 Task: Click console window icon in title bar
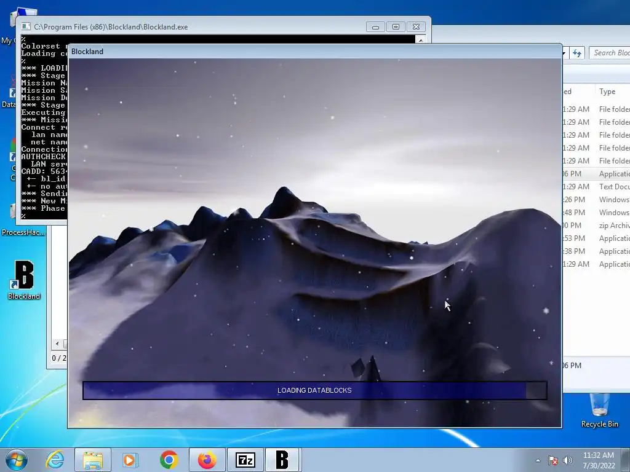pyautogui.click(x=26, y=27)
